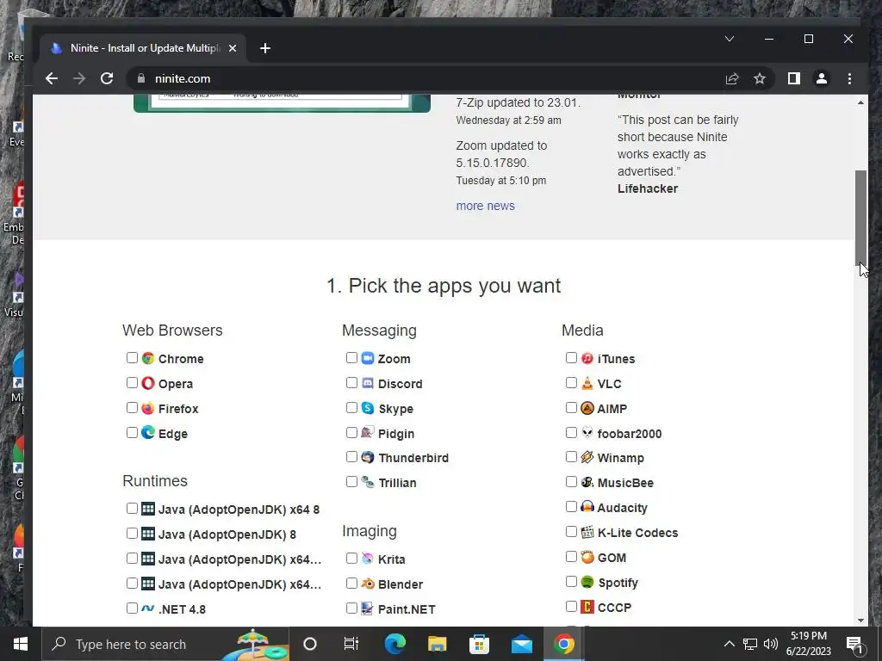The width and height of the screenshot is (882, 661).
Task: Check the Thunderbird checkbox
Action: coord(351,457)
